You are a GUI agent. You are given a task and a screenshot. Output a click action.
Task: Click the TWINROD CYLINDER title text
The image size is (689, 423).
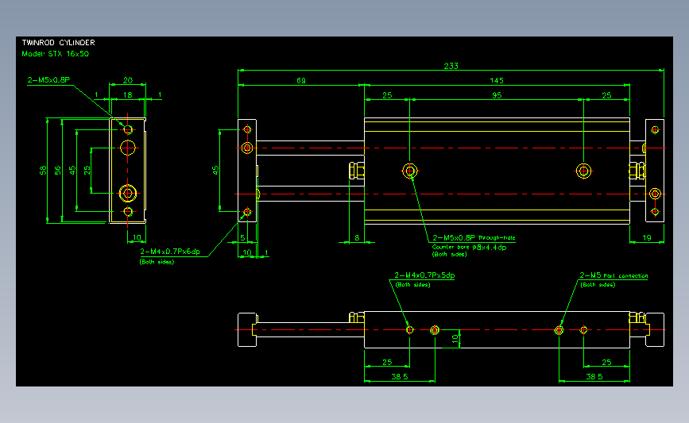point(59,43)
